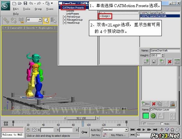Screen dimensions: 182x139
Task: Click the Abs add layer flyout button
Action: tap(146, 104)
